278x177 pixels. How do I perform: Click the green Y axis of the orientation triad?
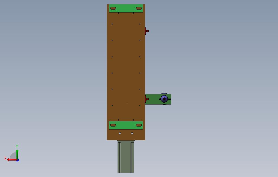pos(17,154)
